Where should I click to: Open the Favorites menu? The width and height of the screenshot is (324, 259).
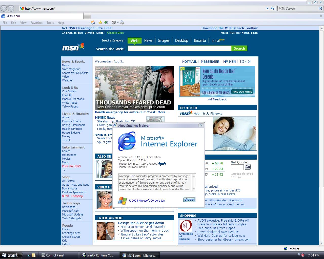tap(36, 23)
